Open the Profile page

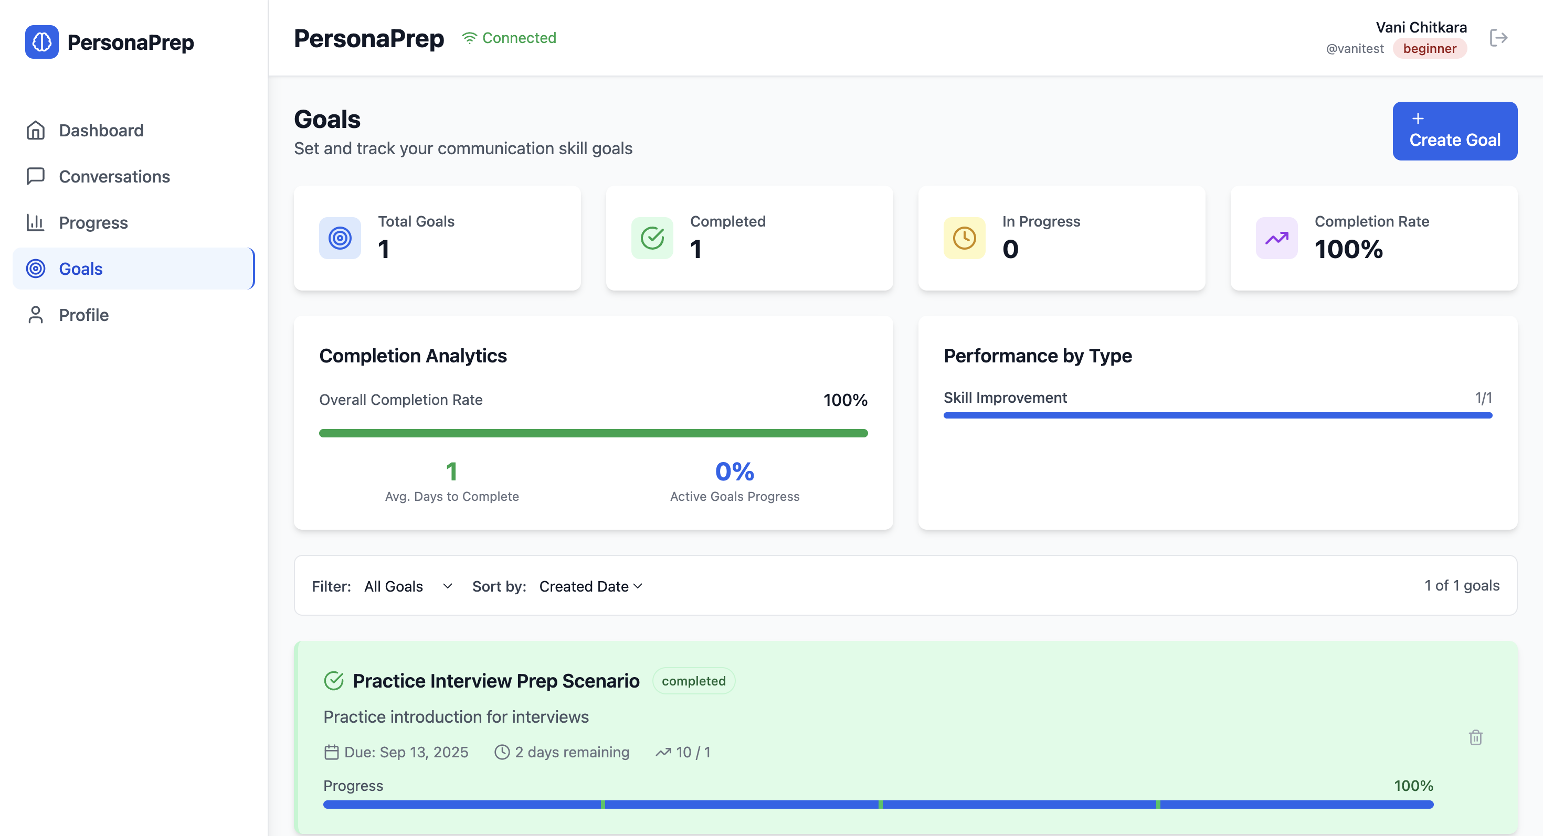[83, 315]
